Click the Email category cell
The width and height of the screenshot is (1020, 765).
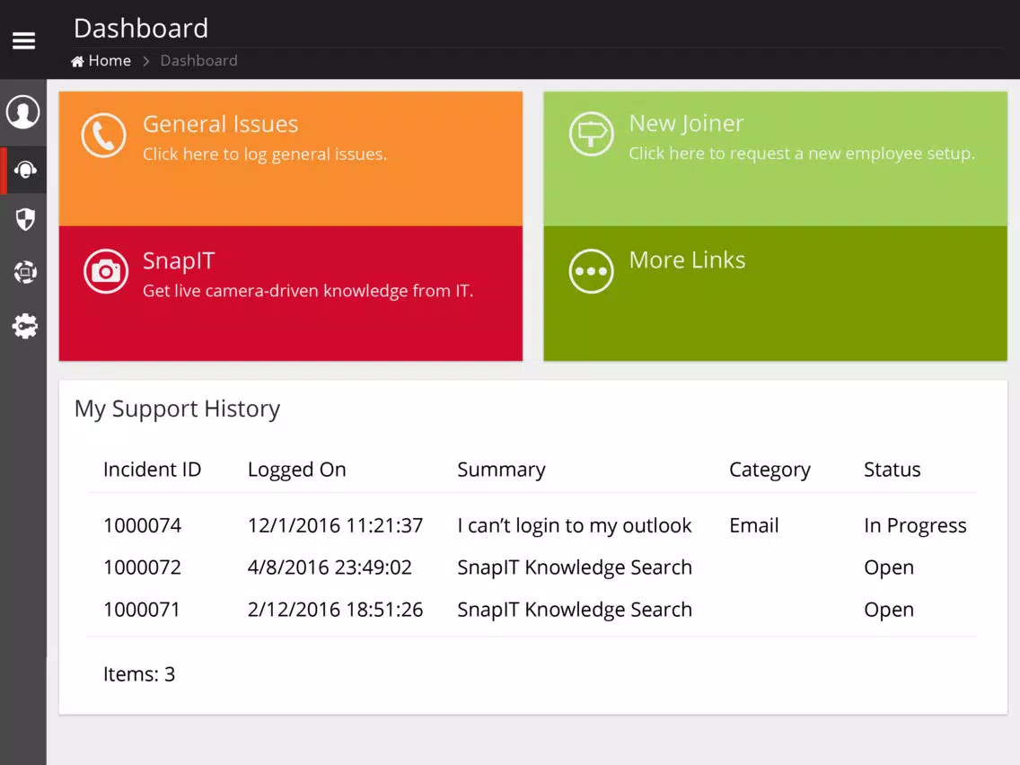[x=754, y=525]
